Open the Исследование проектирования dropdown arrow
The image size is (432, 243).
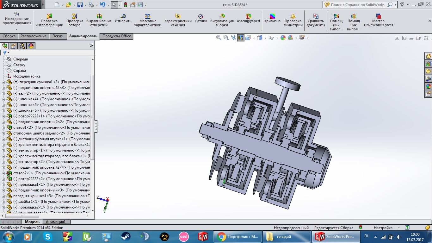coord(17,29)
